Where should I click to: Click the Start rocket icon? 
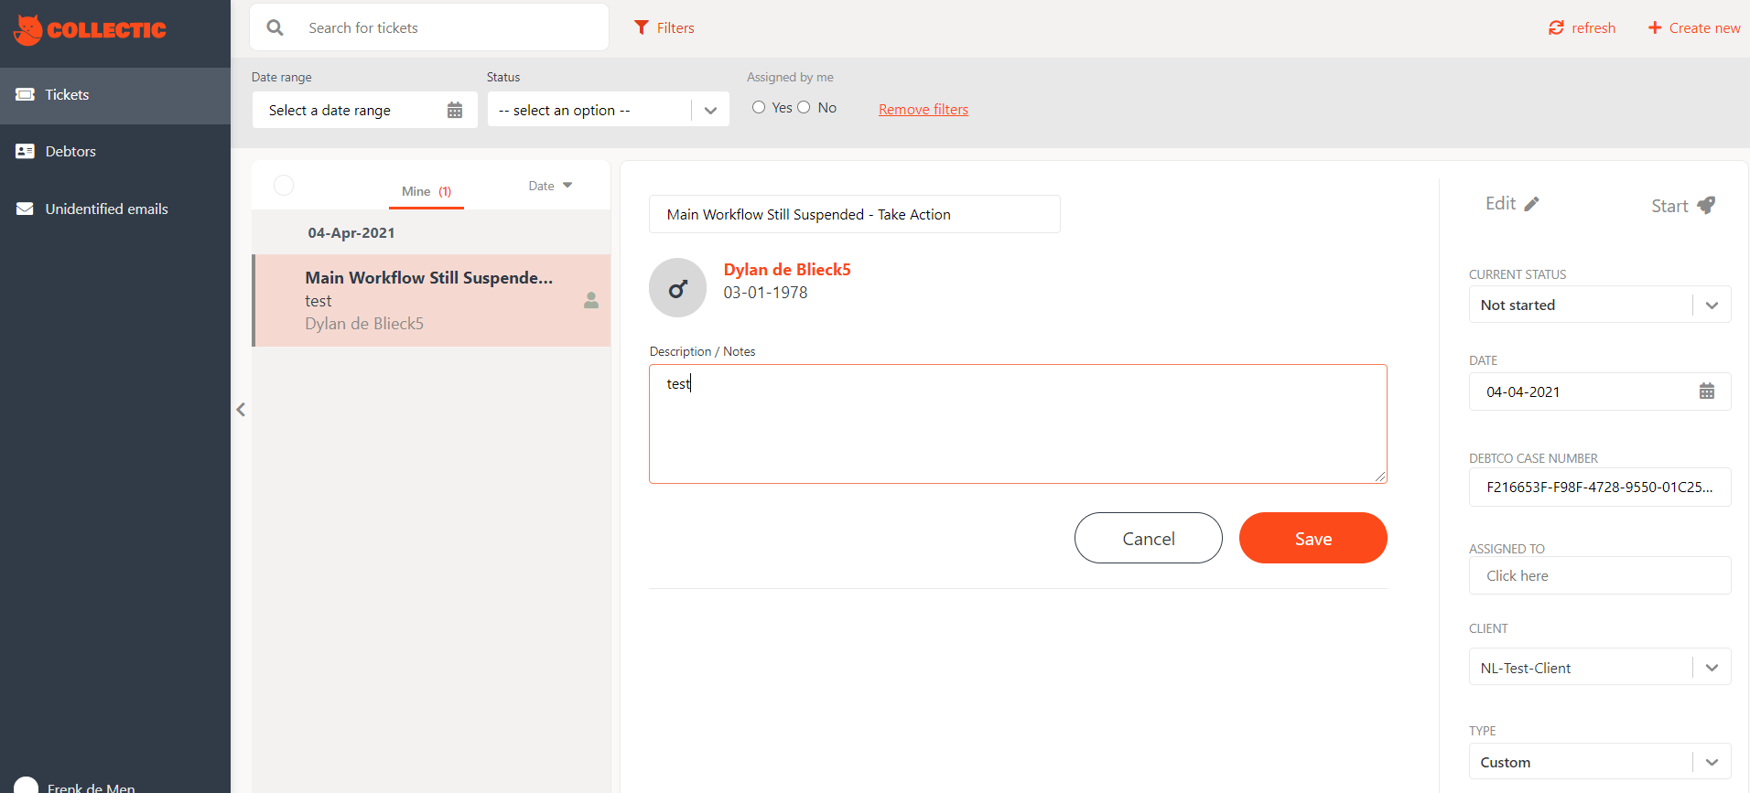[x=1706, y=206]
